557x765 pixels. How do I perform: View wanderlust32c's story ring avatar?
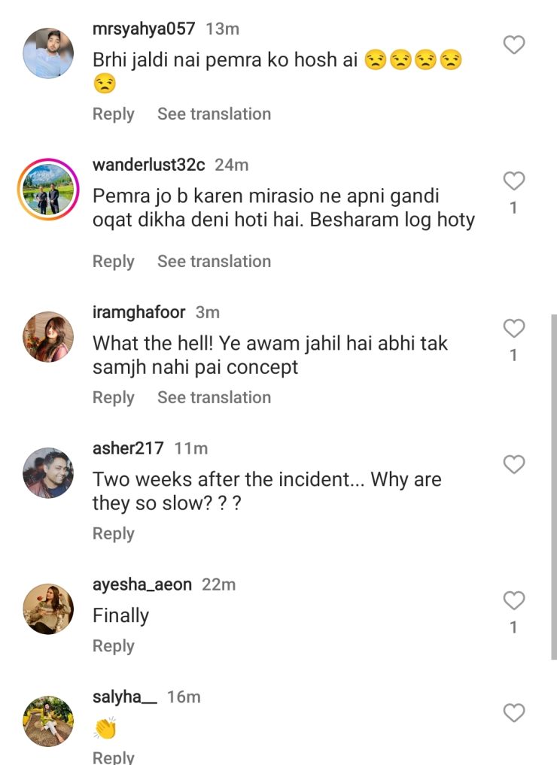coord(49,189)
